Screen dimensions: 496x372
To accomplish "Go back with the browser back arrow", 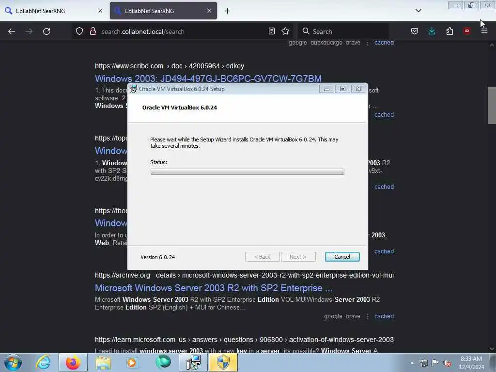I will pos(12,31).
